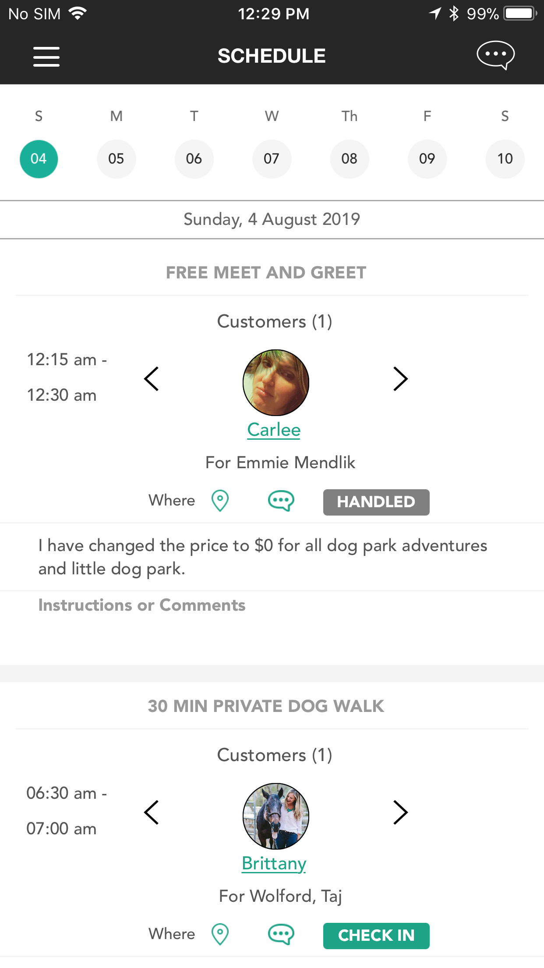Tap location pin for Carlee's appointment
Screen dimensions: 544x968
[x=220, y=501]
